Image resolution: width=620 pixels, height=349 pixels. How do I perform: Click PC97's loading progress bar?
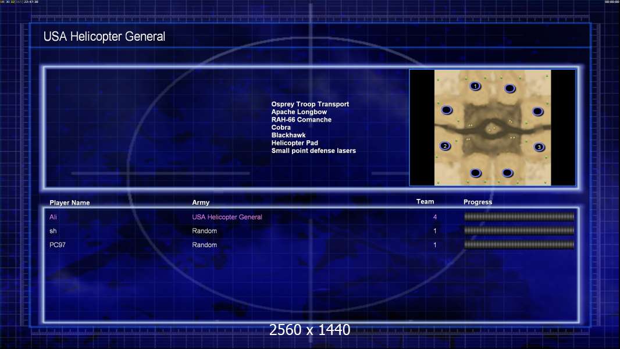519,245
